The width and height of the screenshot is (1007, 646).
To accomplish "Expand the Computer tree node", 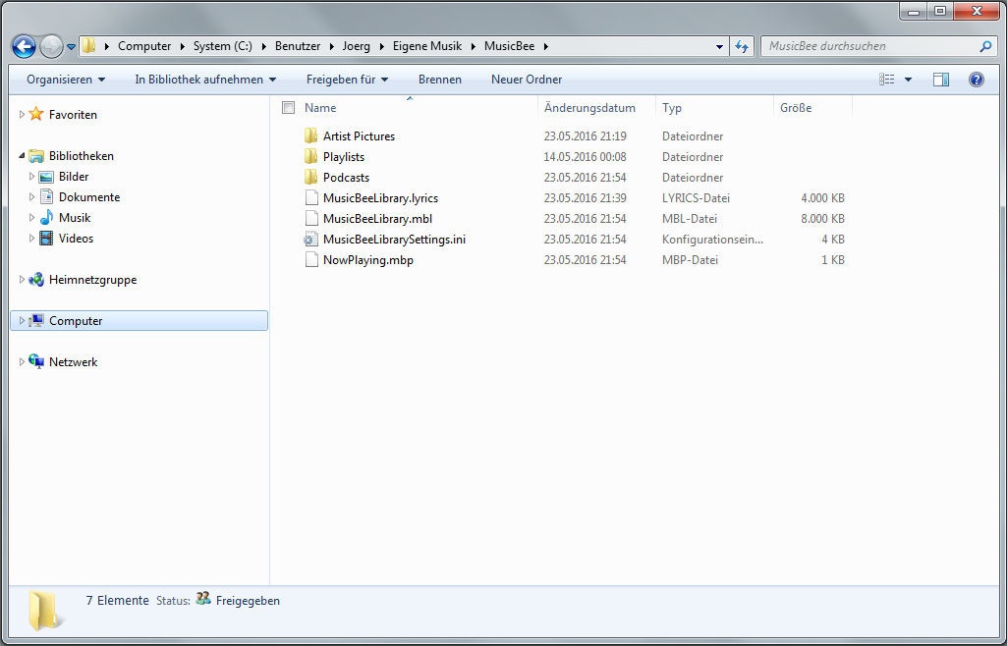I will pyautogui.click(x=22, y=321).
